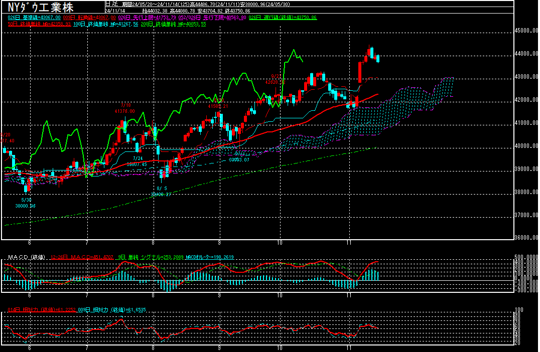Select the 9日 単純 シグナル=253.2089 legend

pos(151,257)
